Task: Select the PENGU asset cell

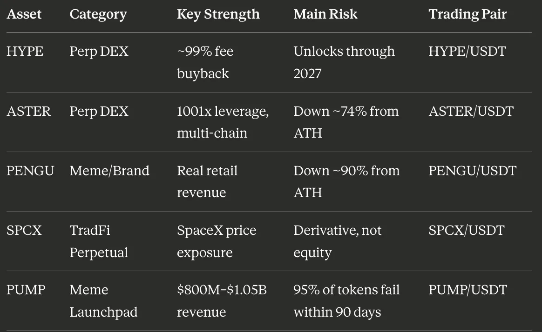Action: pyautogui.click(x=30, y=171)
